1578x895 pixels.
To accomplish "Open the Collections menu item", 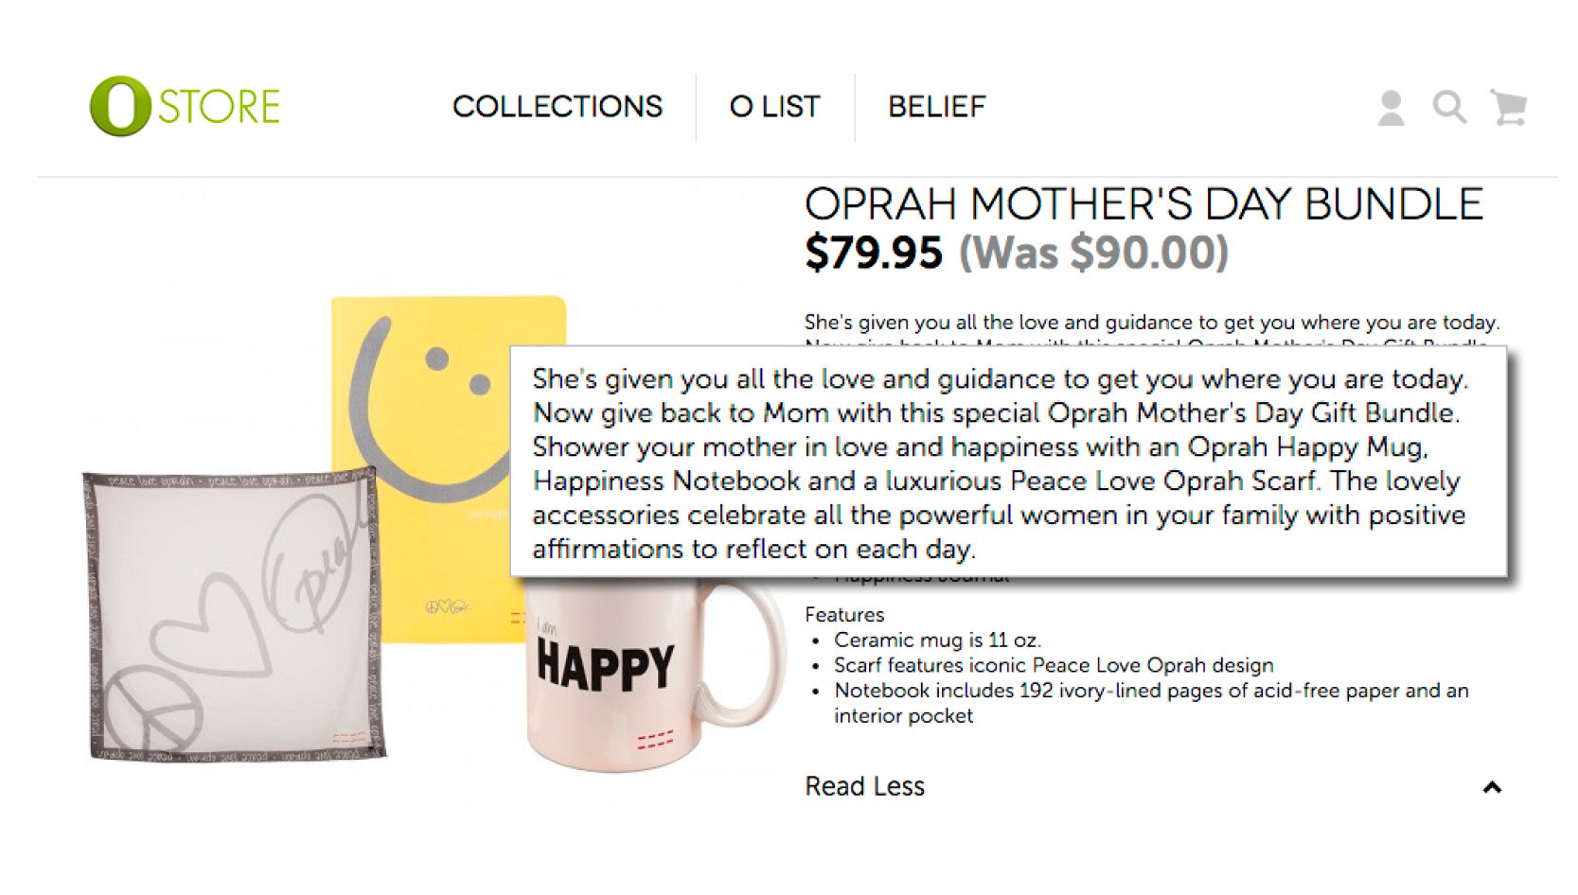I will pyautogui.click(x=558, y=107).
